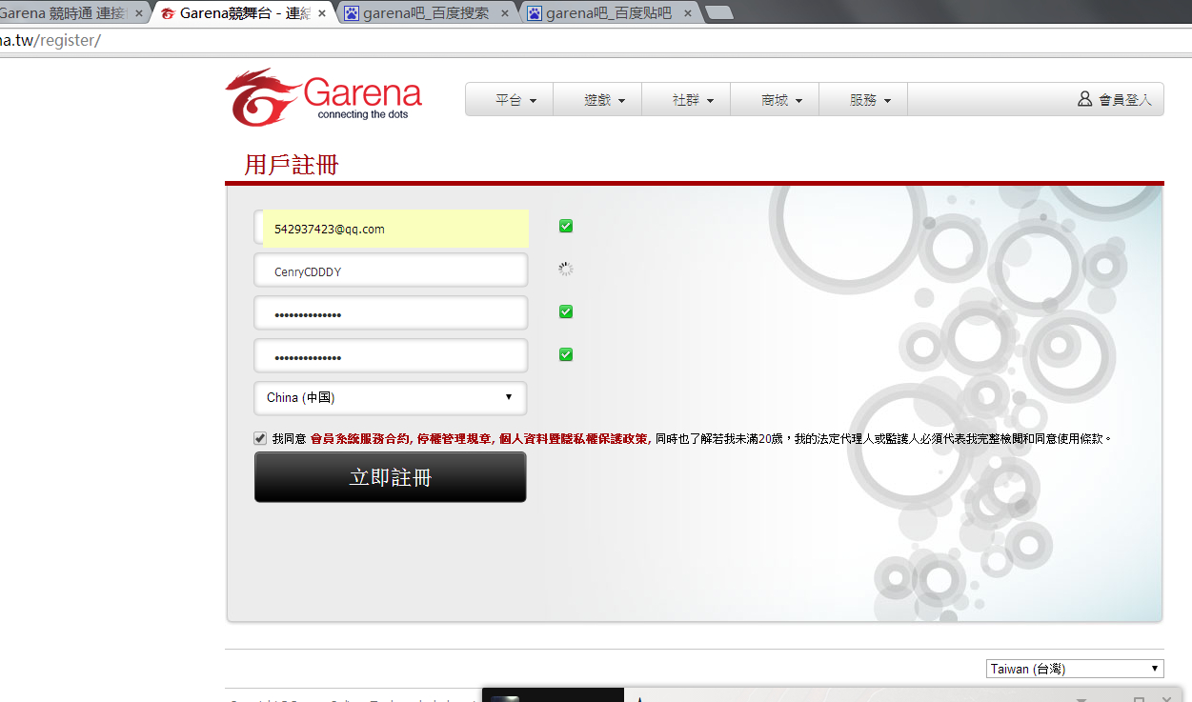Click the 用戶註冊 heading
The width and height of the screenshot is (1192, 702).
pyautogui.click(x=292, y=164)
